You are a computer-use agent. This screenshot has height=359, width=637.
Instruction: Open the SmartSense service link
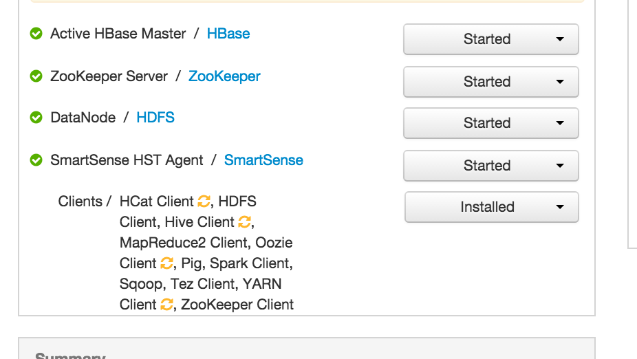263,160
